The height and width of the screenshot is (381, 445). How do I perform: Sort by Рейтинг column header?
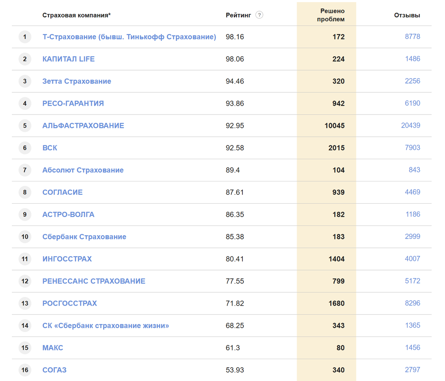coord(238,15)
